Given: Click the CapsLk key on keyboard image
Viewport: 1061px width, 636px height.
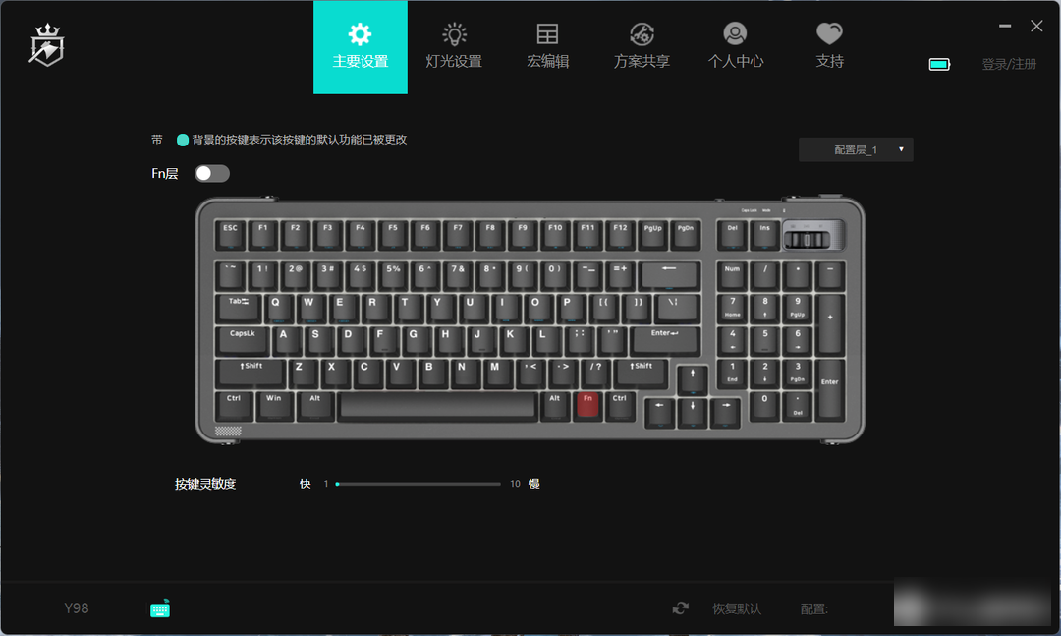Looking at the screenshot, I should point(243,340).
